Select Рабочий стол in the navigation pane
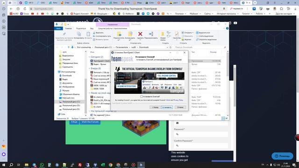Screen dimensions: 299x168 pyautogui.click(x=67, y=98)
